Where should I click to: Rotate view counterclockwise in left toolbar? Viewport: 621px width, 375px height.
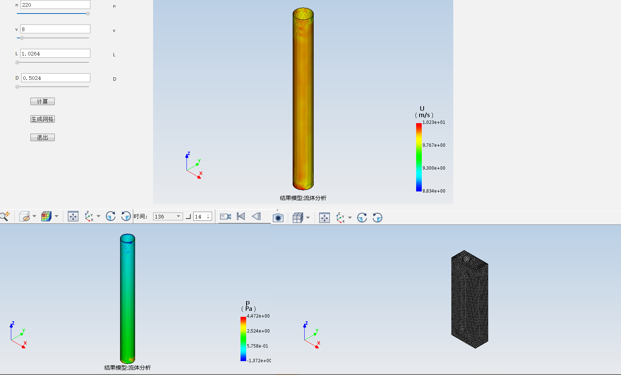click(x=126, y=216)
